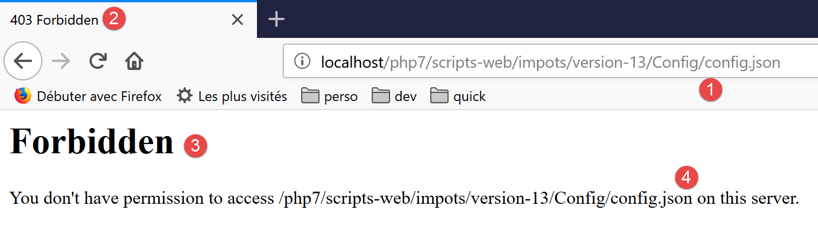Click the "You don't have permission" message text
The height and width of the screenshot is (229, 818).
(x=404, y=199)
